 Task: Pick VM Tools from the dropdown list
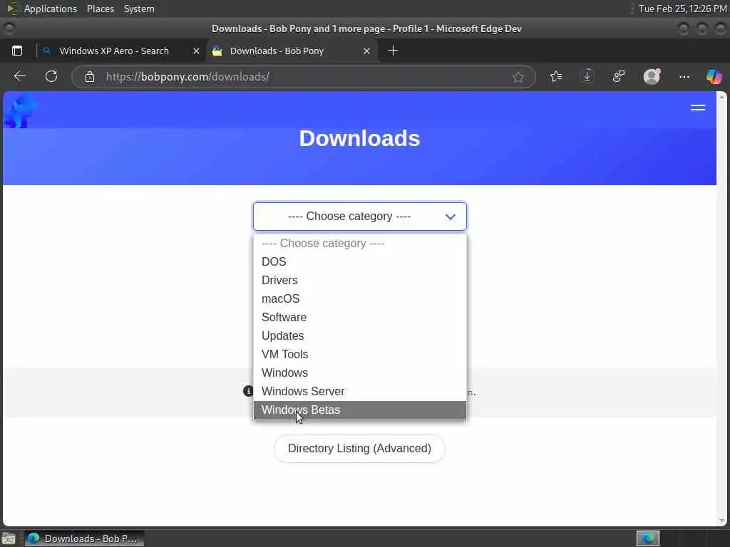click(x=359, y=355)
